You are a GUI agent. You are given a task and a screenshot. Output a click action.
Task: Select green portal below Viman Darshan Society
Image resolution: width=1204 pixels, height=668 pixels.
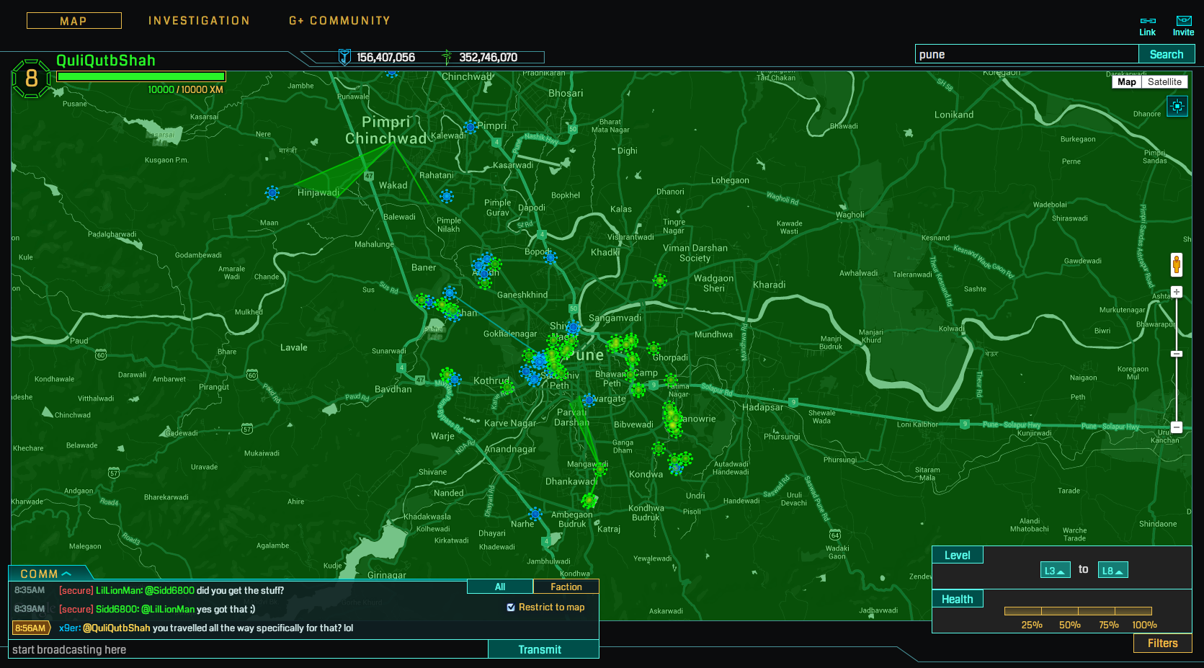pos(660,280)
